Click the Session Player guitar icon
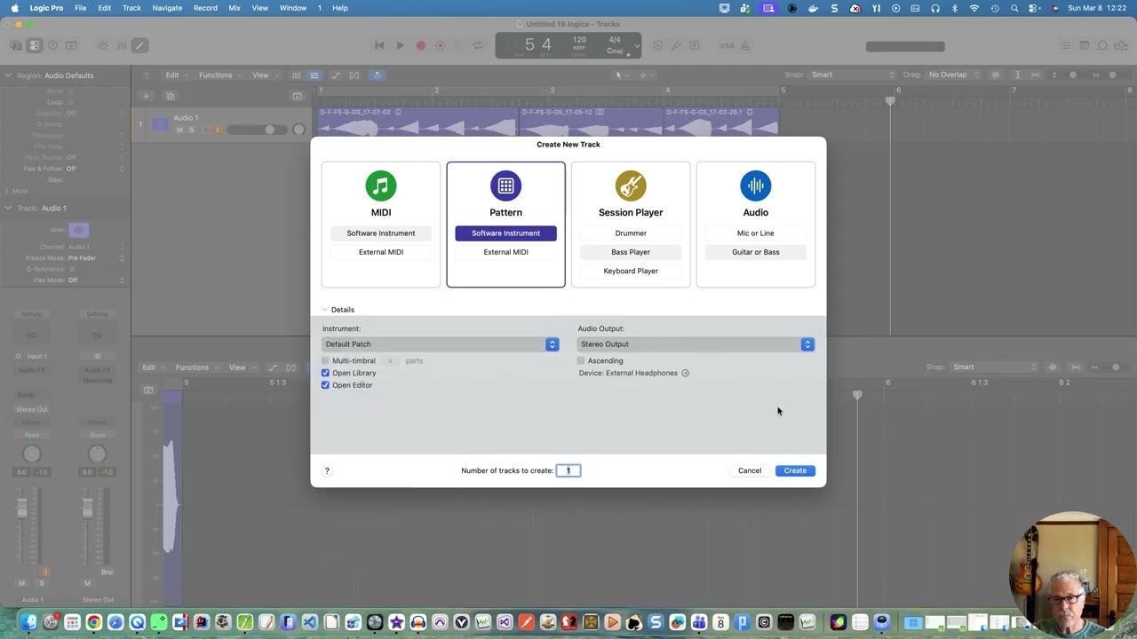This screenshot has height=639, width=1137. click(631, 185)
